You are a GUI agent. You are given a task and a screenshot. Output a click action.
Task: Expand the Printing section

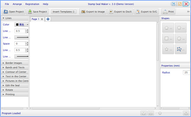tap(15, 94)
